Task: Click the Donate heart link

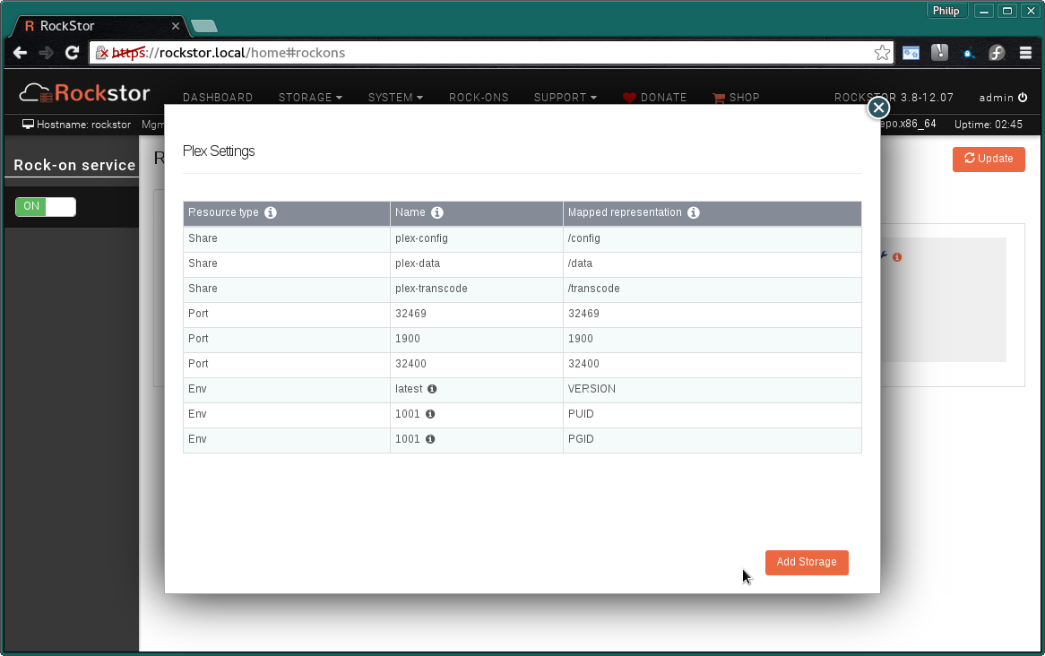Action: click(x=654, y=98)
